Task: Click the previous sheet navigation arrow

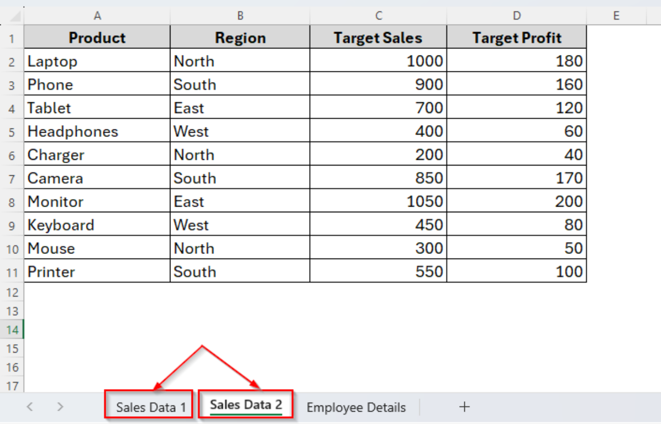Action: (x=29, y=406)
